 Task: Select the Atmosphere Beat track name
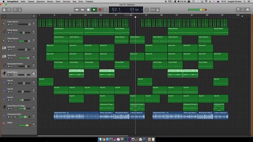(x=14, y=114)
